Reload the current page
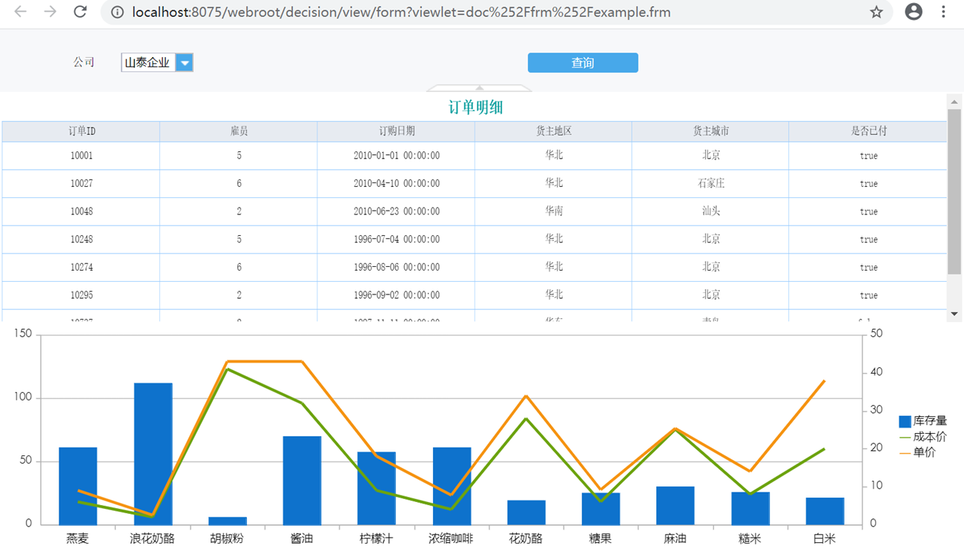The height and width of the screenshot is (551, 964). coord(80,12)
